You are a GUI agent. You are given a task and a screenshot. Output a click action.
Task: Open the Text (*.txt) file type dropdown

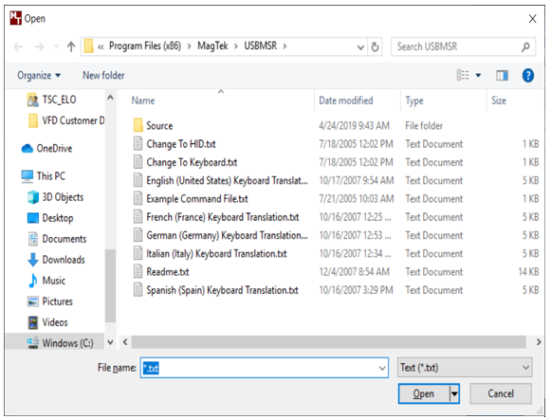click(x=465, y=368)
